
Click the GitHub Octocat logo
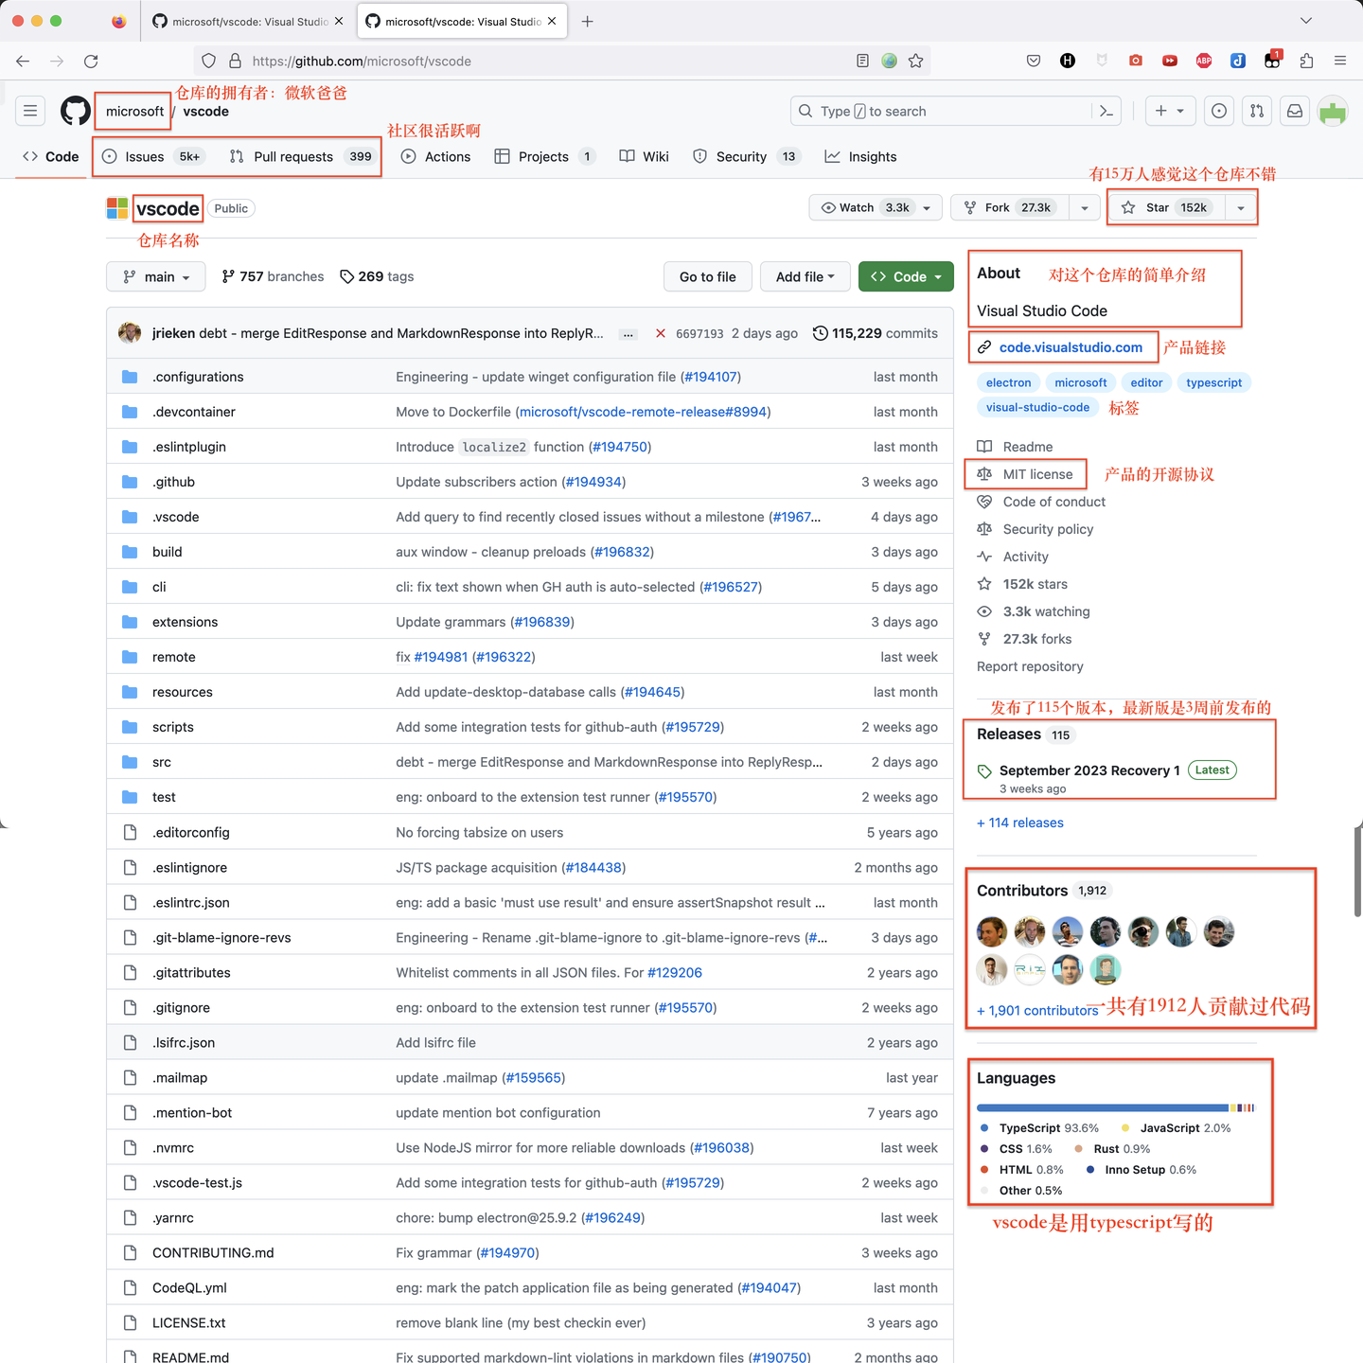coord(76,111)
